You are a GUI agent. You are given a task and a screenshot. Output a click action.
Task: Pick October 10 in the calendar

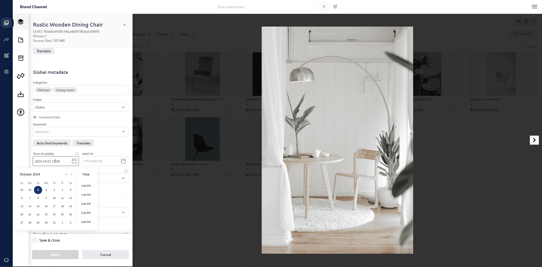(x=54, y=198)
